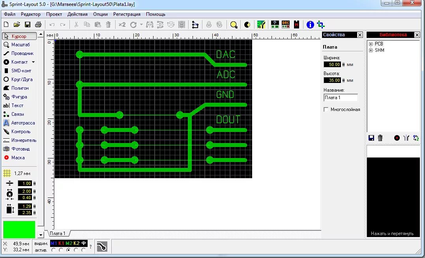Image resolution: width=425 pixels, height=258 pixels.
Task: Select the Контроль test tool
Action: (x=19, y=131)
